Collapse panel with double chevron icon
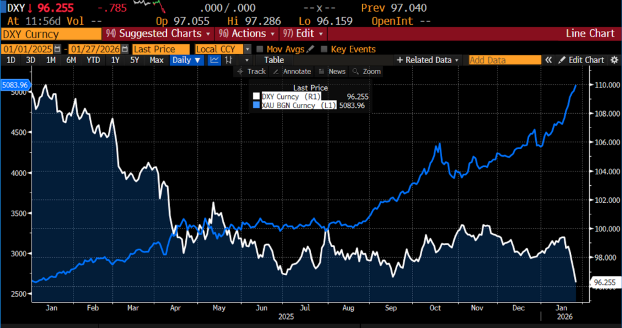Image resolution: width=622 pixels, height=328 pixels. tap(549, 60)
